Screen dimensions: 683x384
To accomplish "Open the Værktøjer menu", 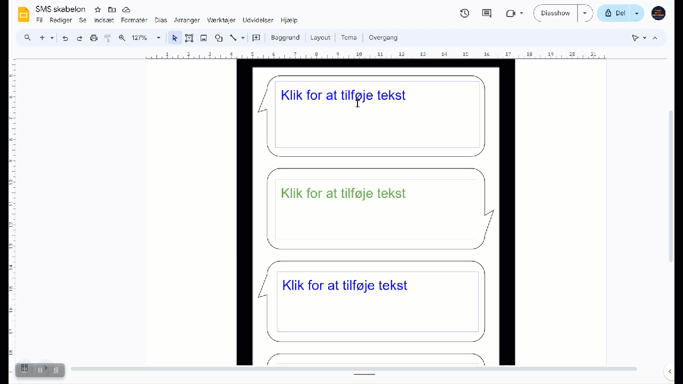I will pyautogui.click(x=221, y=20).
